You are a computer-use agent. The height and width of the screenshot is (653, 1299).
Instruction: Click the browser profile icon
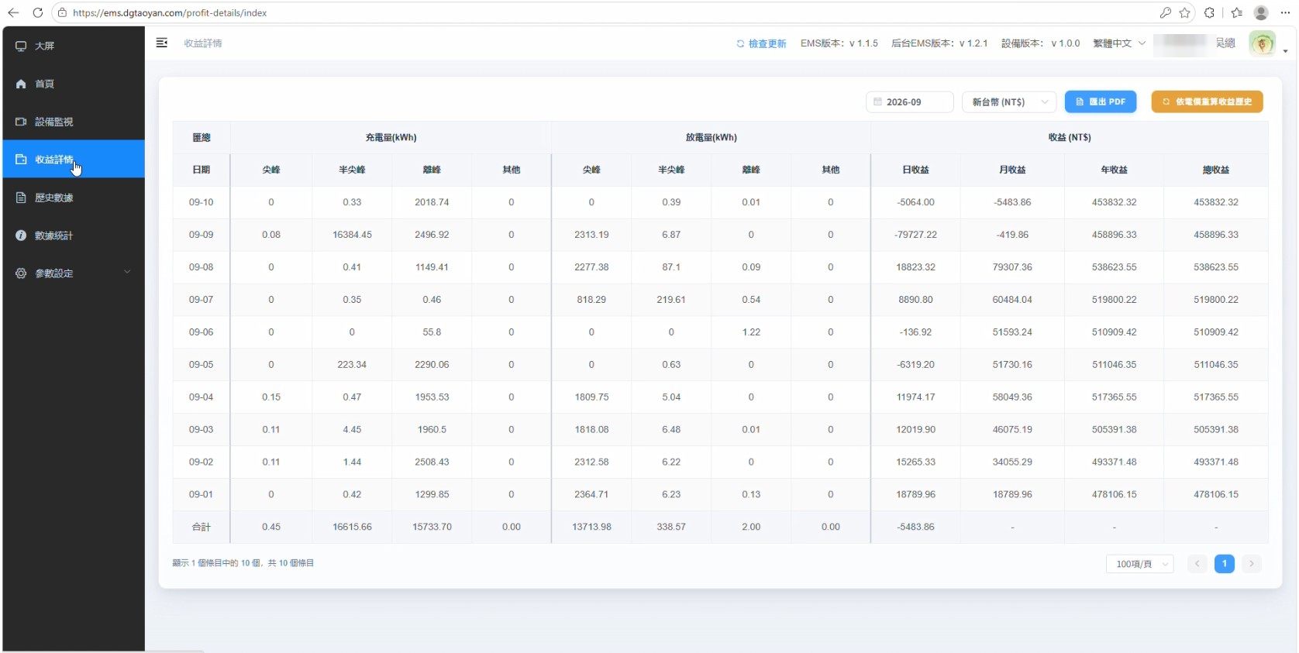click(1261, 12)
